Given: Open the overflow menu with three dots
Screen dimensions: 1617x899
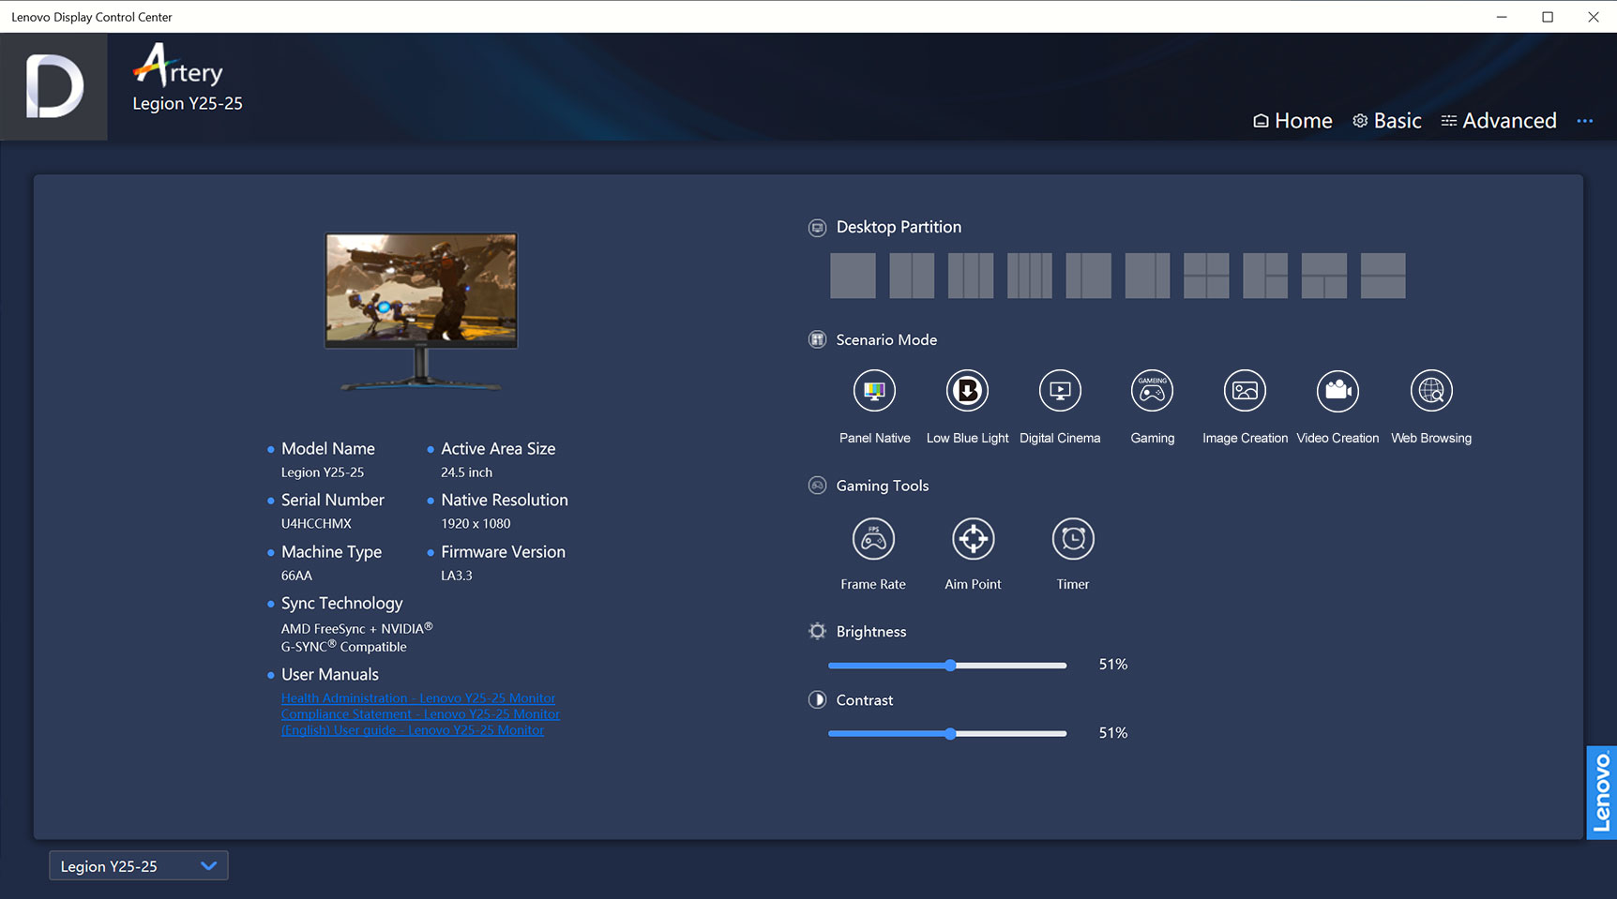Looking at the screenshot, I should pyautogui.click(x=1587, y=121).
